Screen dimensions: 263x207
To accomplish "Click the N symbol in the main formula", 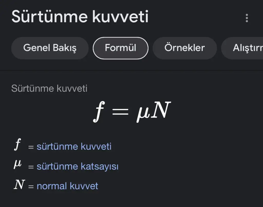I will click(x=161, y=110).
